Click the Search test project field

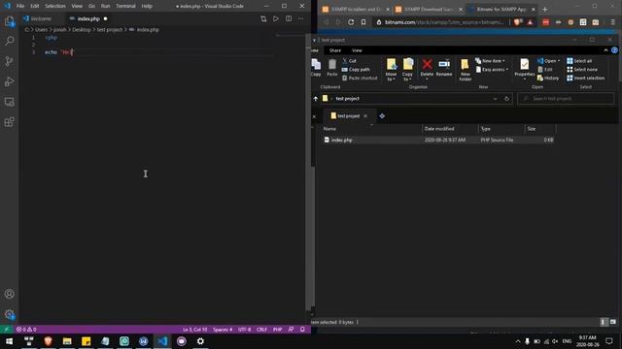coord(566,99)
